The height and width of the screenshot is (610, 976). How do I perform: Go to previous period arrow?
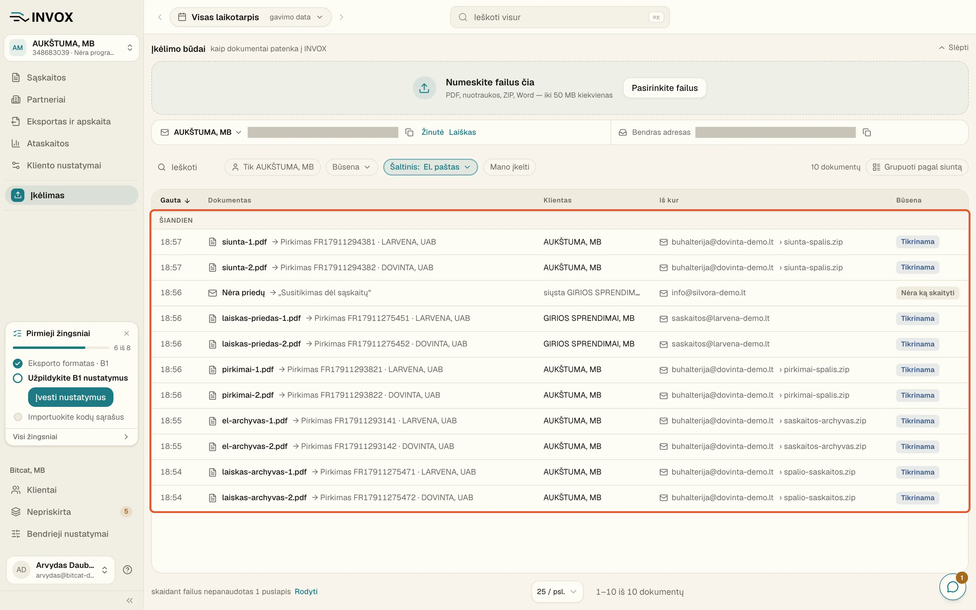pyautogui.click(x=160, y=17)
